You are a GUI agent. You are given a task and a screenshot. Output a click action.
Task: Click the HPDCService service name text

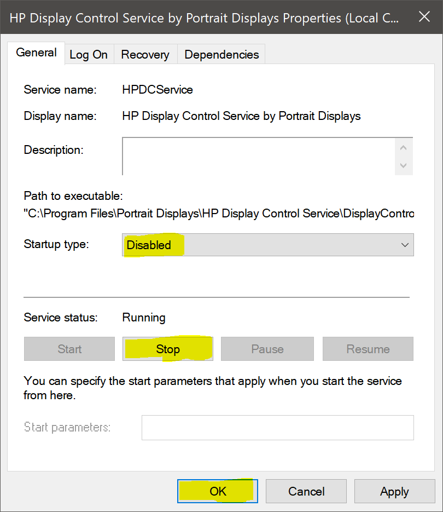click(x=158, y=89)
